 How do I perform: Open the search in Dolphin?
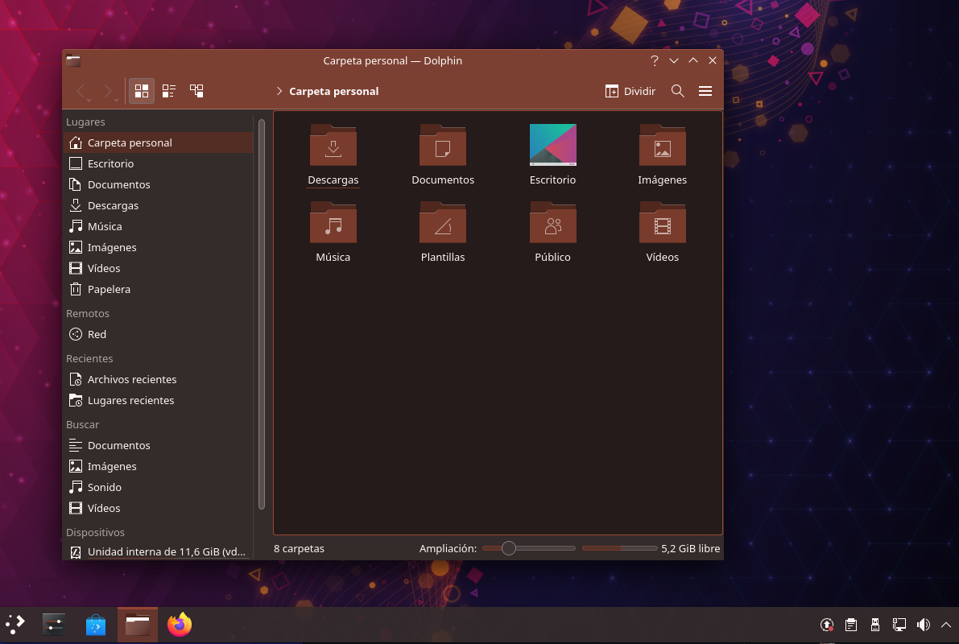click(x=677, y=91)
